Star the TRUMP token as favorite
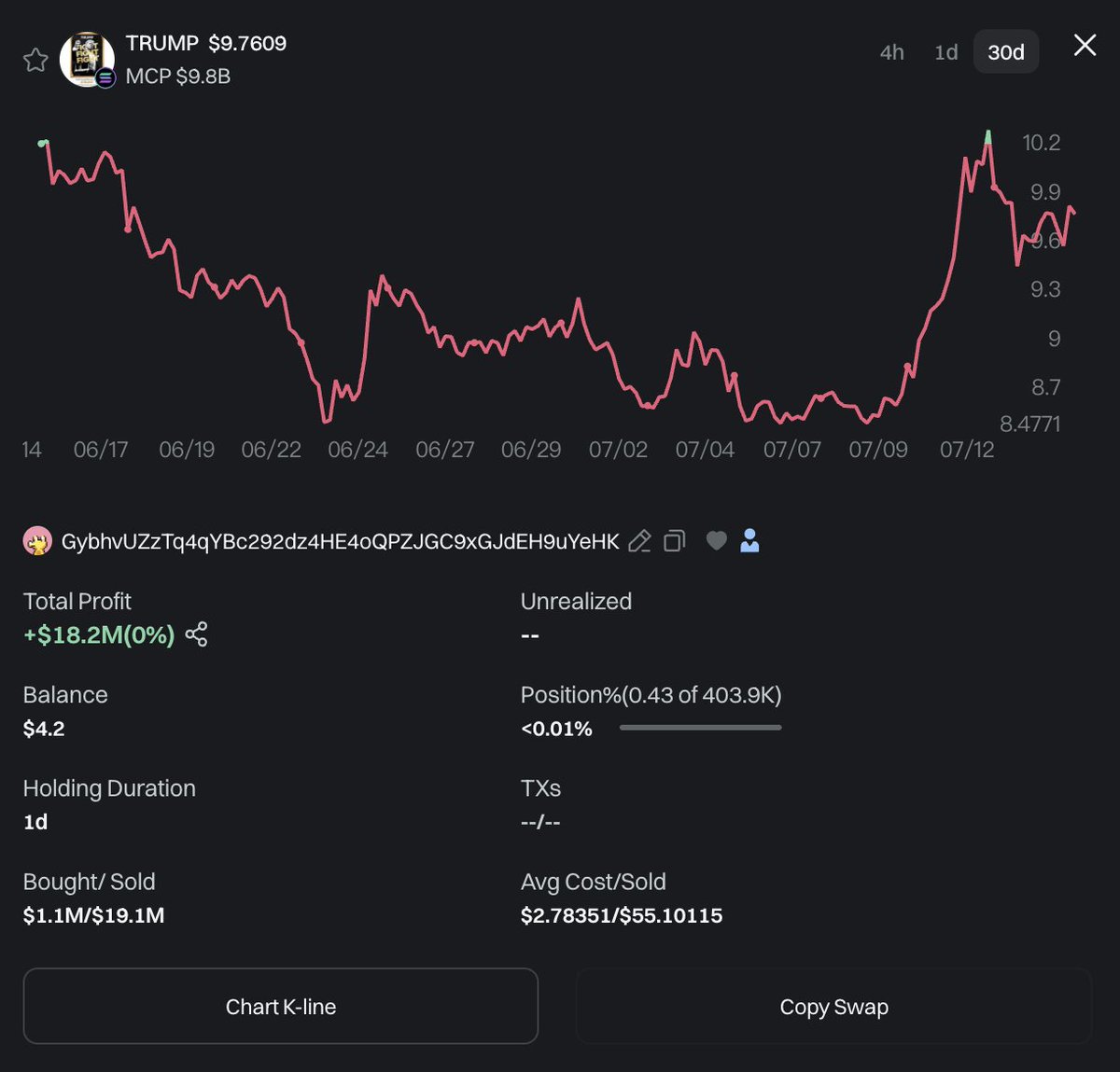This screenshot has height=1072, width=1120. [x=35, y=60]
